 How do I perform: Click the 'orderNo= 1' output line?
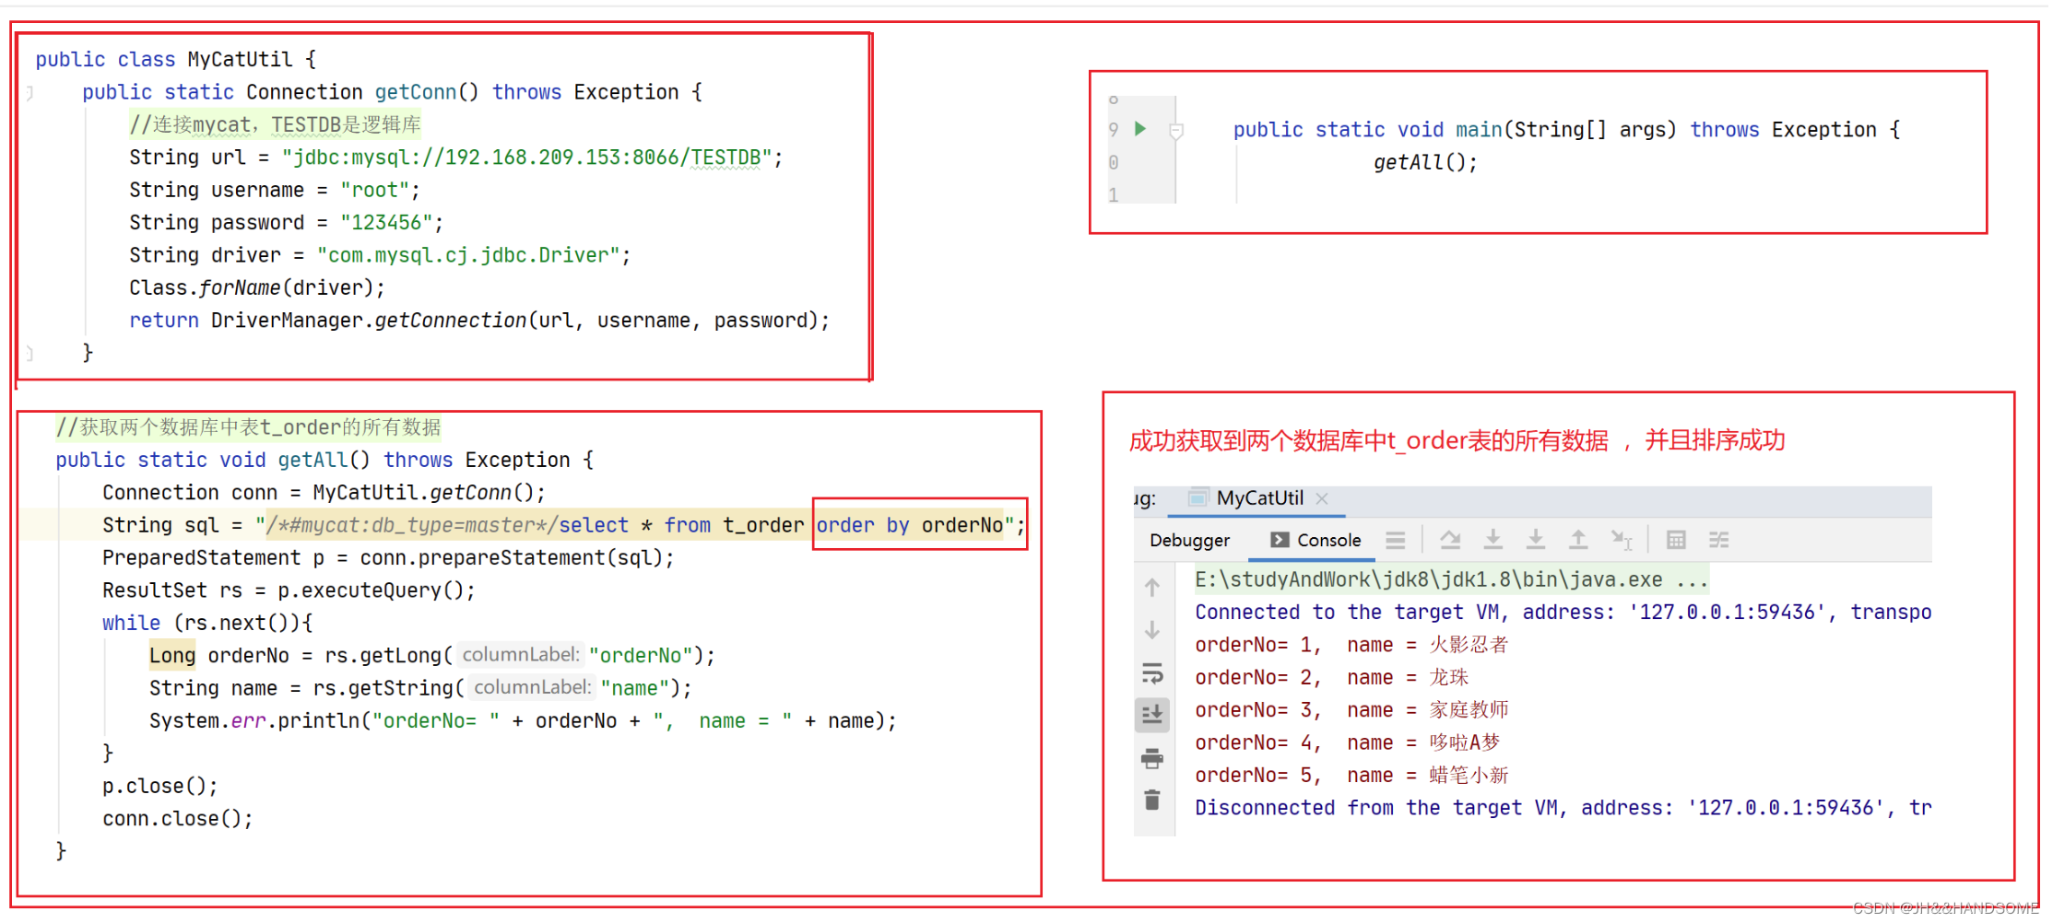1351,645
